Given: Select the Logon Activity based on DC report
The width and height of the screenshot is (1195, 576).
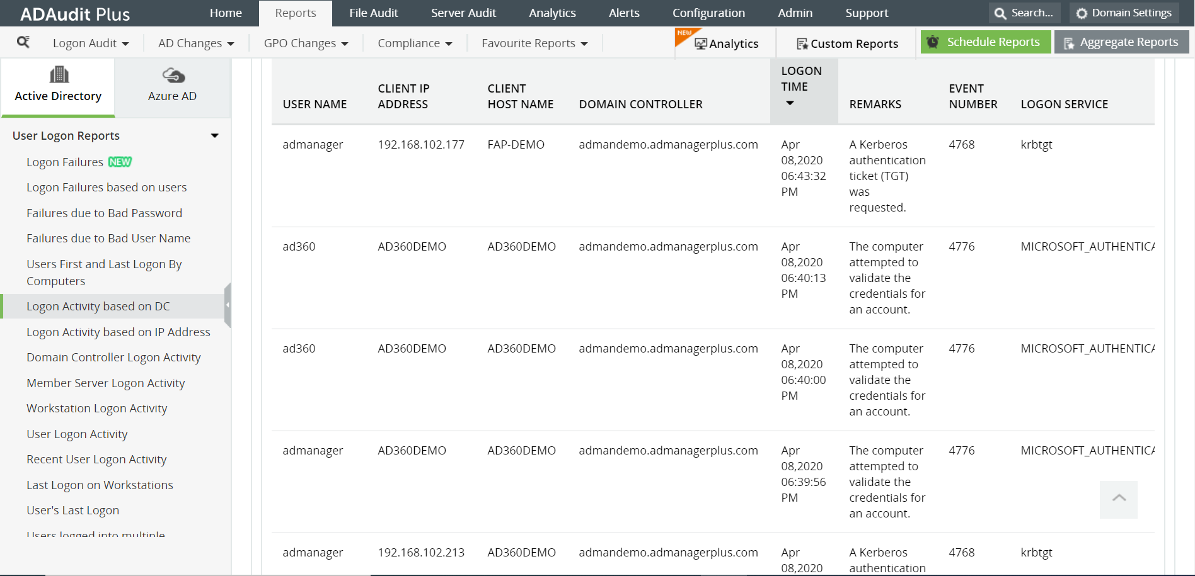Looking at the screenshot, I should [98, 306].
